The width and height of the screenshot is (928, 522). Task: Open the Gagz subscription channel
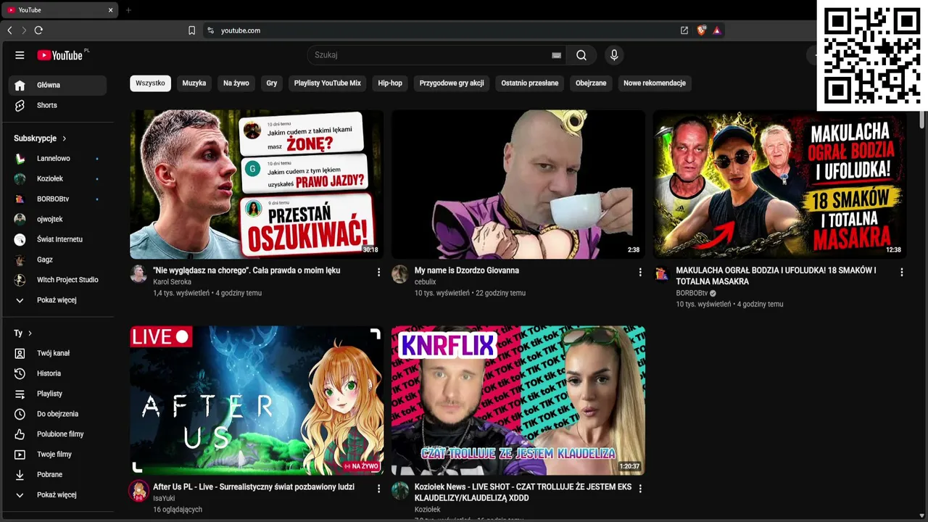[x=57, y=260]
